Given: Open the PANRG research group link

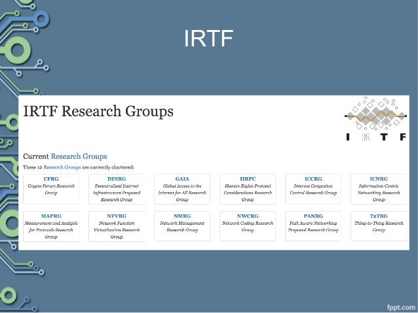Looking at the screenshot, I should pyautogui.click(x=313, y=216).
